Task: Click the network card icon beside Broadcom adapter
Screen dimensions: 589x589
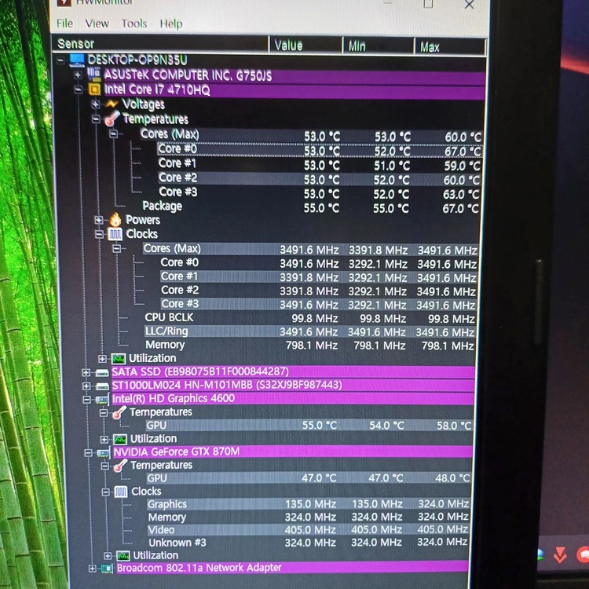Action: point(108,569)
